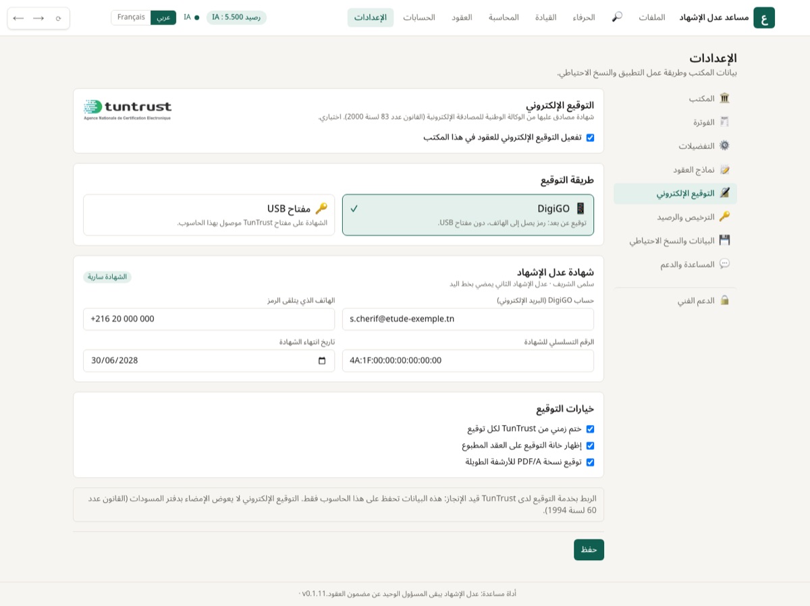Image resolution: width=810 pixels, height=606 pixels.
Task: Click the مساعد عدل الإشهاد app title
Action: tap(714, 18)
